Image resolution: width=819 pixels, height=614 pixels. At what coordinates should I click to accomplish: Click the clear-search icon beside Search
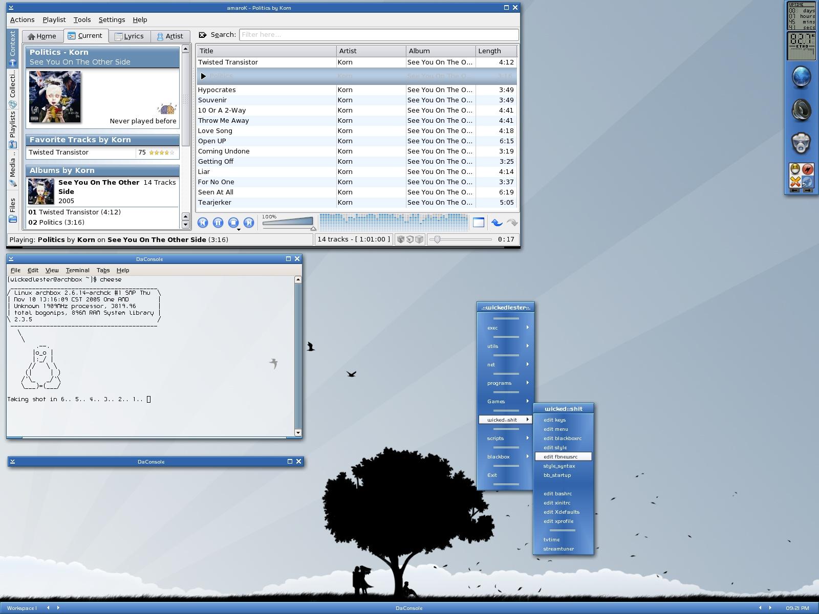203,35
